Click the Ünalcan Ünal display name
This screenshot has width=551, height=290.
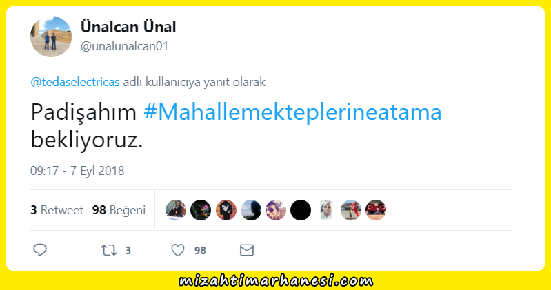tap(128, 27)
